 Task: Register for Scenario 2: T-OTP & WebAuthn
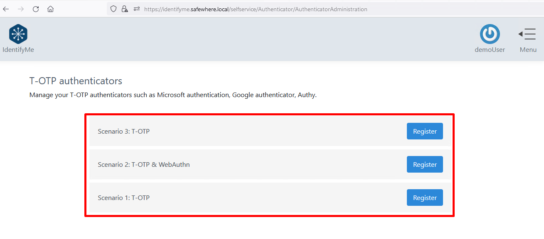425,164
